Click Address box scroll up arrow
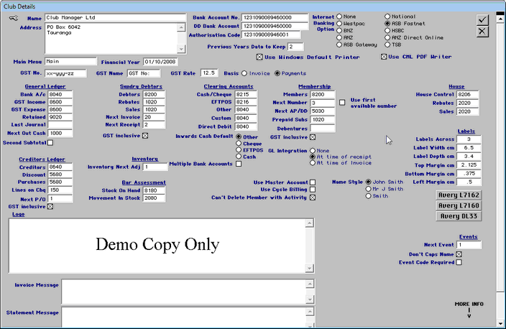 pyautogui.click(x=181, y=27)
